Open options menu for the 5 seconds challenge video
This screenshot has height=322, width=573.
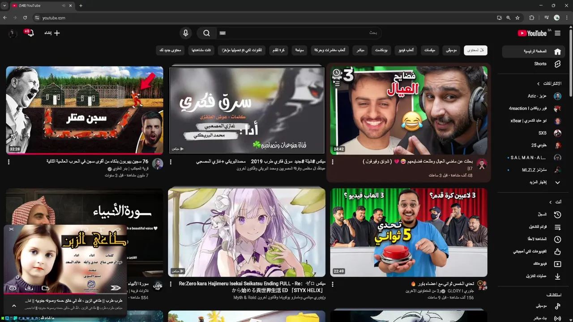(x=333, y=284)
